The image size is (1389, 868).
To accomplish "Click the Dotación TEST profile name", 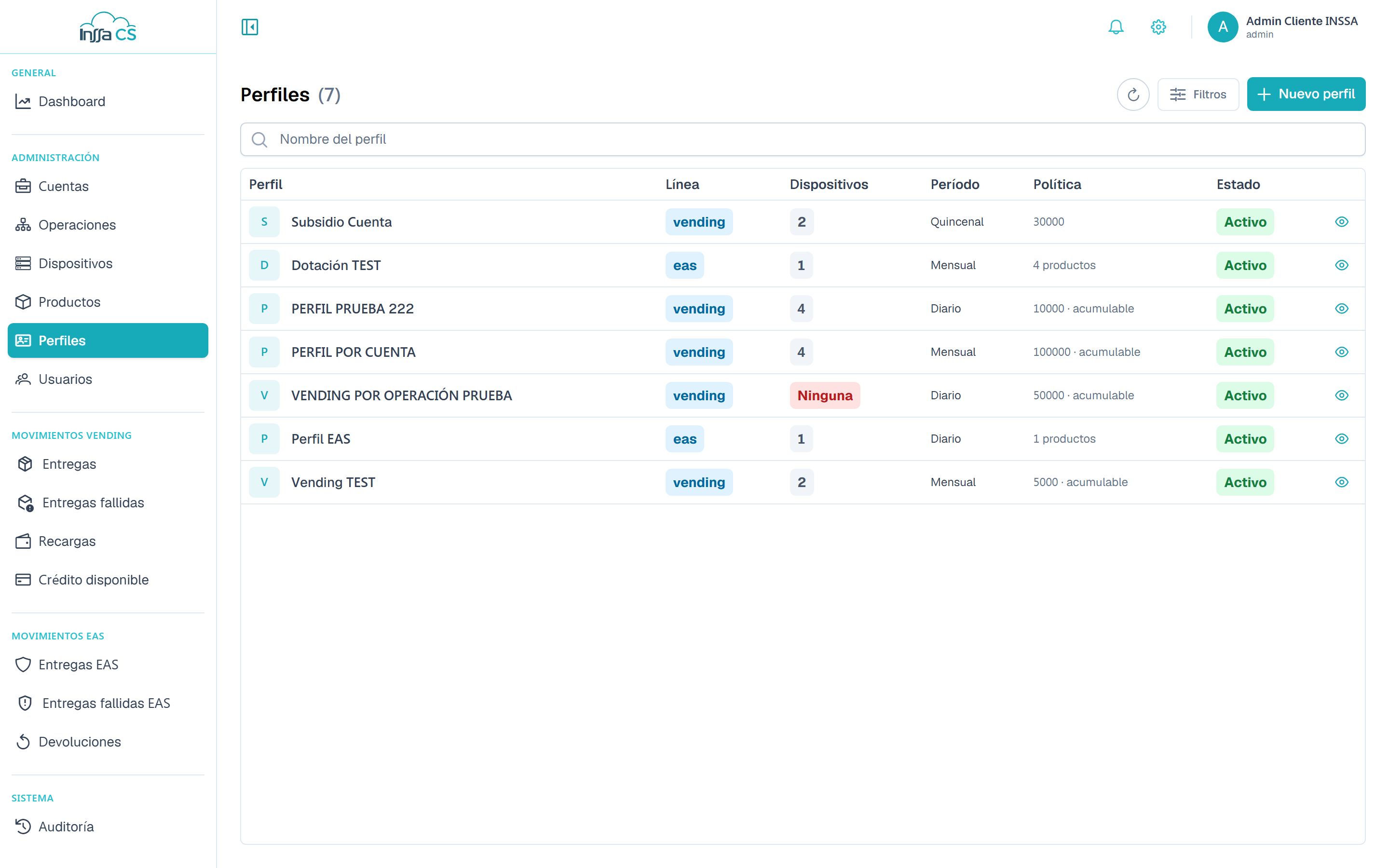I will pos(336,265).
